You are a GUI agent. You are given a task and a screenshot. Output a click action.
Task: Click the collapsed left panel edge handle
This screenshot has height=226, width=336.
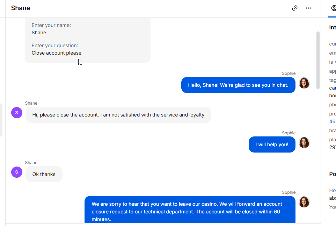pyautogui.click(x=1, y=120)
